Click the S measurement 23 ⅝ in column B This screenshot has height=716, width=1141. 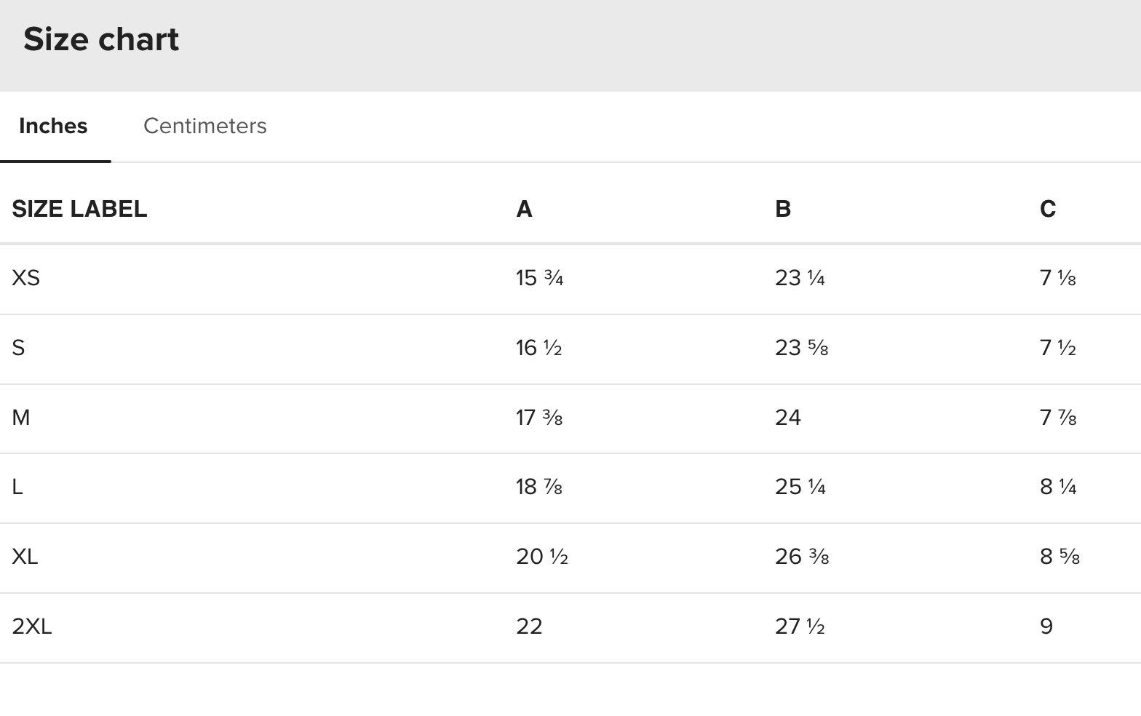click(802, 348)
